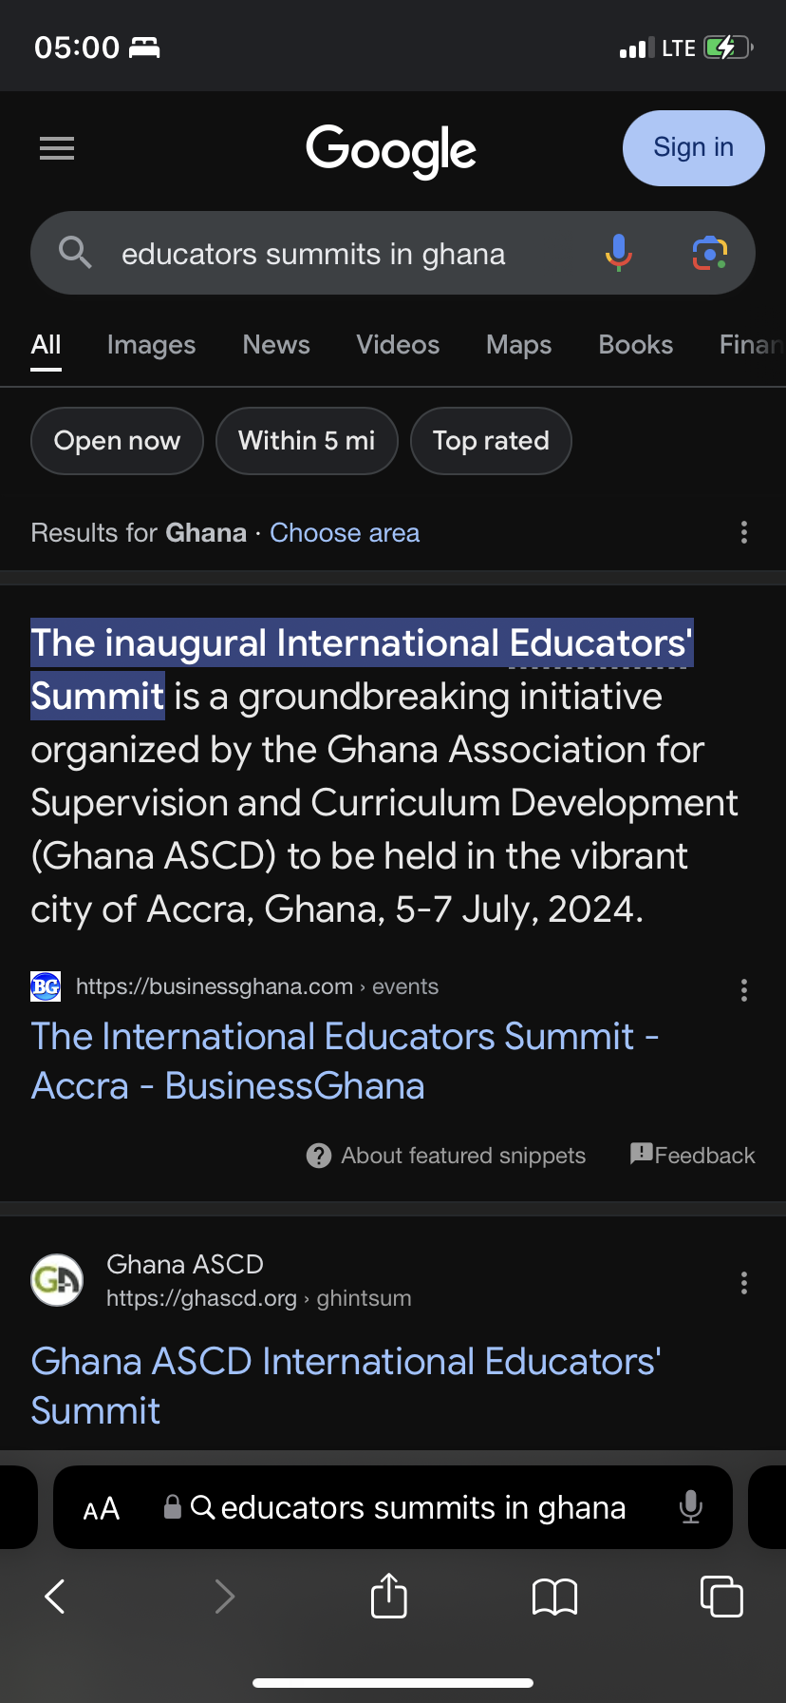This screenshot has width=786, height=1703.
Task: Go back with Safari back arrow
Action: [x=55, y=1596]
